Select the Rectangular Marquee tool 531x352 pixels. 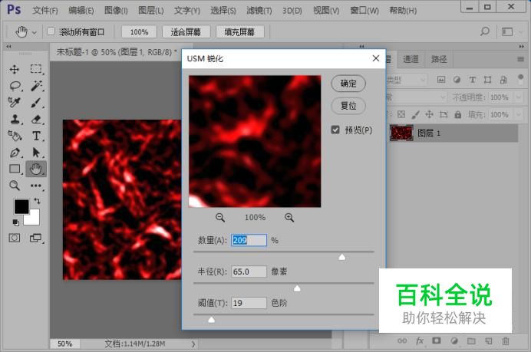pyautogui.click(x=36, y=69)
